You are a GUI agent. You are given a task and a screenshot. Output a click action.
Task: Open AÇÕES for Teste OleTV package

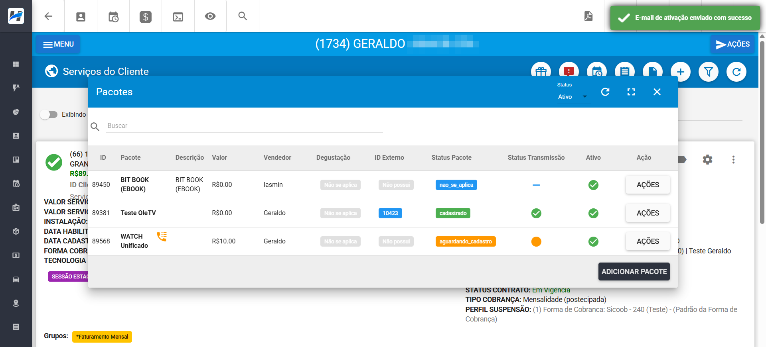(648, 213)
